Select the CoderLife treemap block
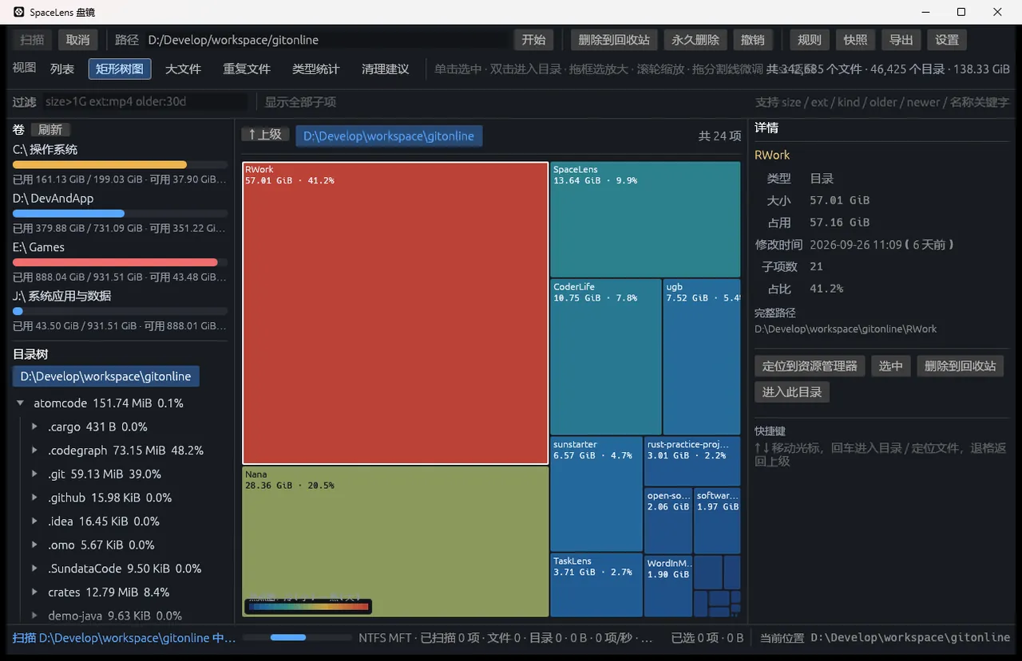Viewport: 1022px width, 661px height. 606,356
